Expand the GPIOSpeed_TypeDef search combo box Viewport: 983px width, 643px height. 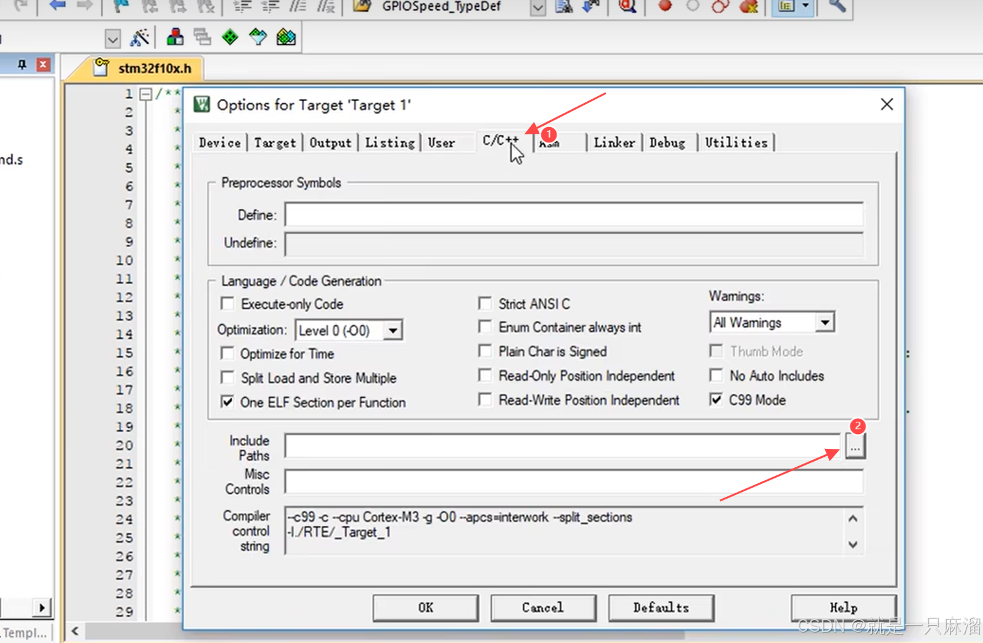click(538, 7)
